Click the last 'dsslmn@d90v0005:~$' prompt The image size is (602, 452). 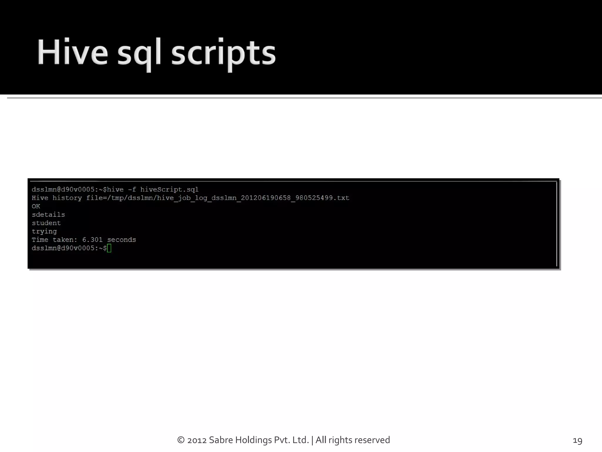pos(69,248)
